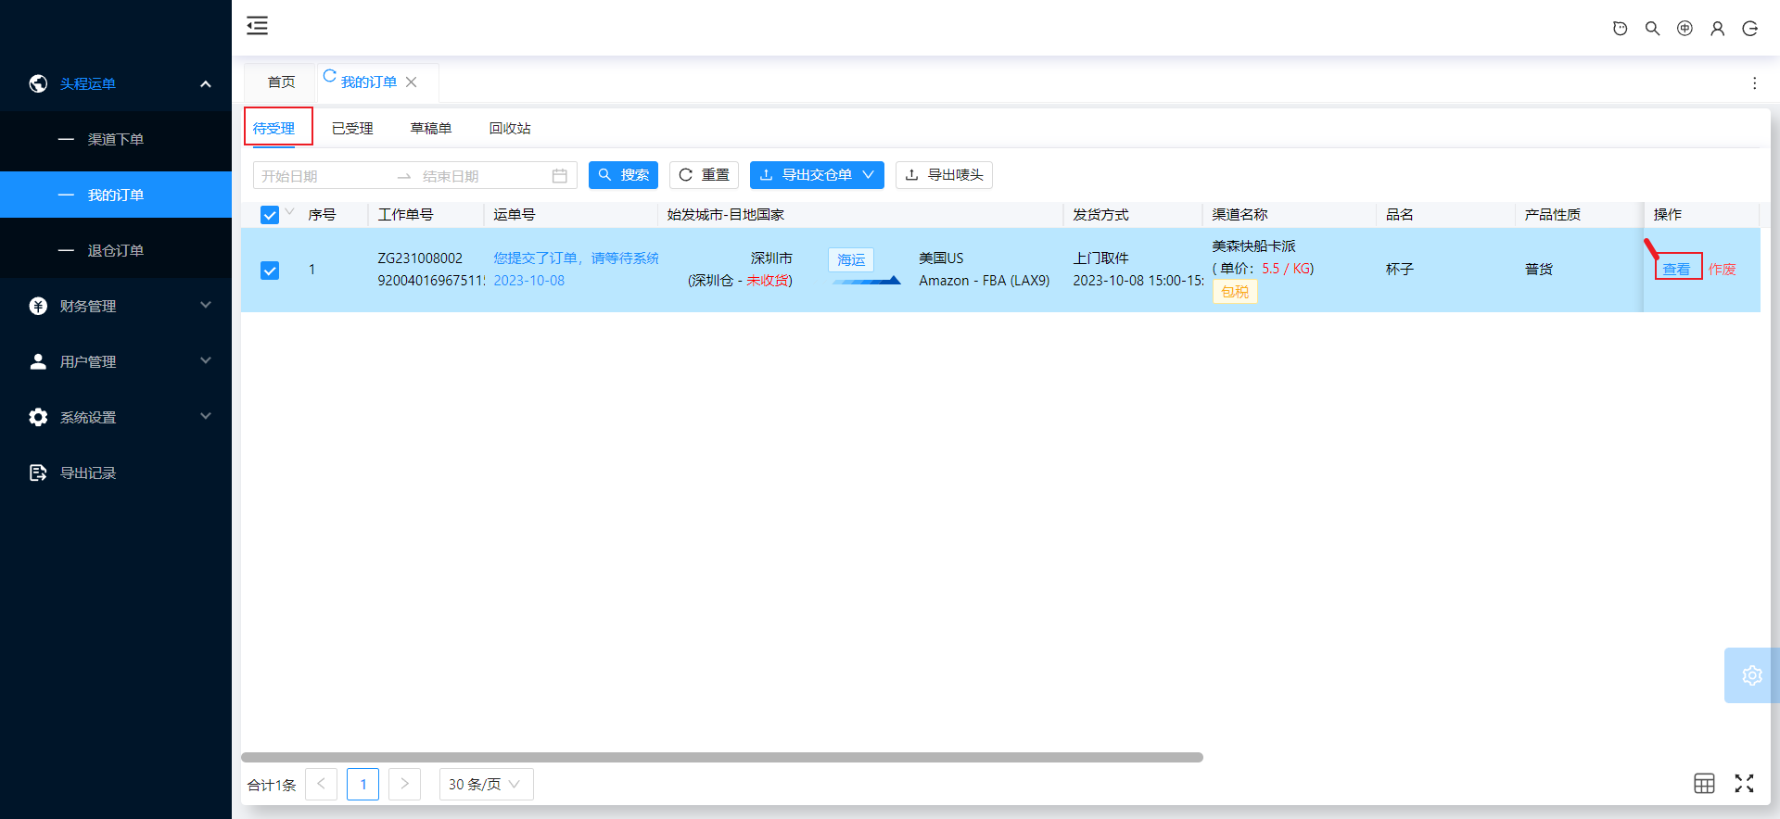Go to previous page arrow
Viewport: 1780px width, 819px height.
pos(321,784)
